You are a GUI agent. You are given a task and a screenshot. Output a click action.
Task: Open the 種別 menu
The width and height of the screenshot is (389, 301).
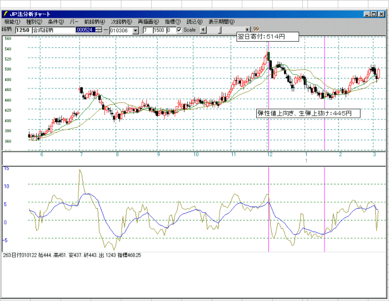point(34,22)
